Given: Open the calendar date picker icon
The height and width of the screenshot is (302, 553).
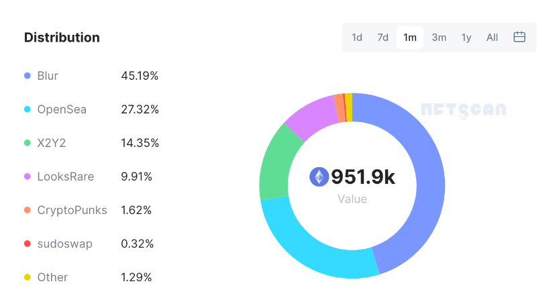Looking at the screenshot, I should pyautogui.click(x=519, y=37).
